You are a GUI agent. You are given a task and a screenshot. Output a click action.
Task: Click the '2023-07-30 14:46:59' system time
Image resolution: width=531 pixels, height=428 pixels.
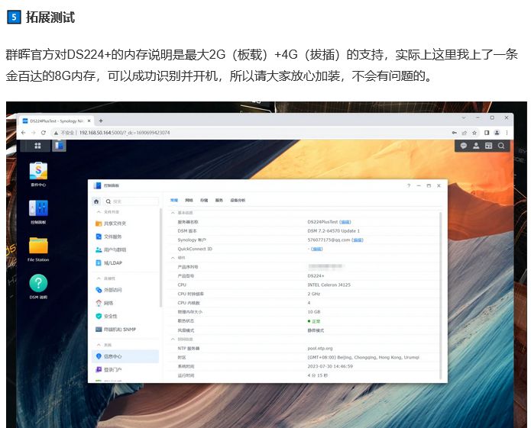click(x=330, y=366)
